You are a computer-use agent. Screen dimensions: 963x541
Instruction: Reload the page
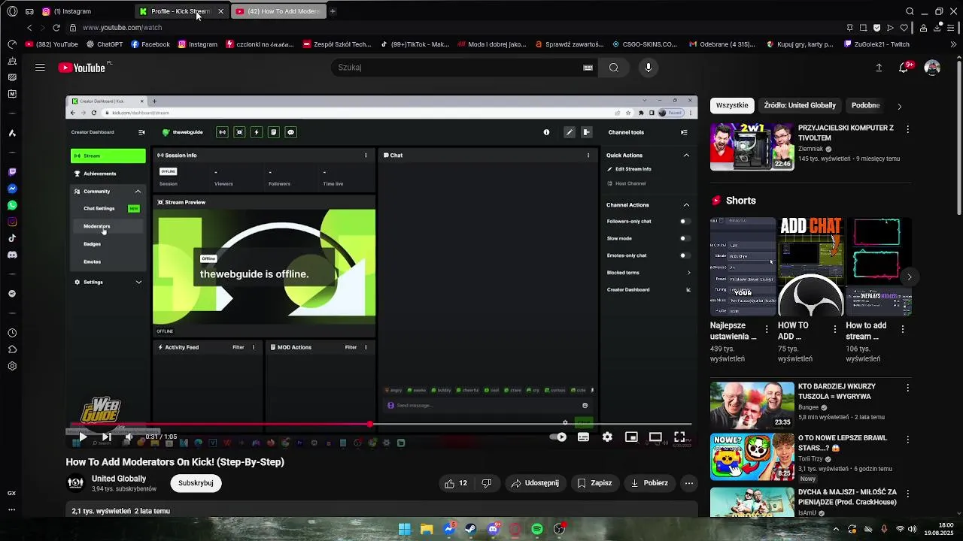pos(56,28)
